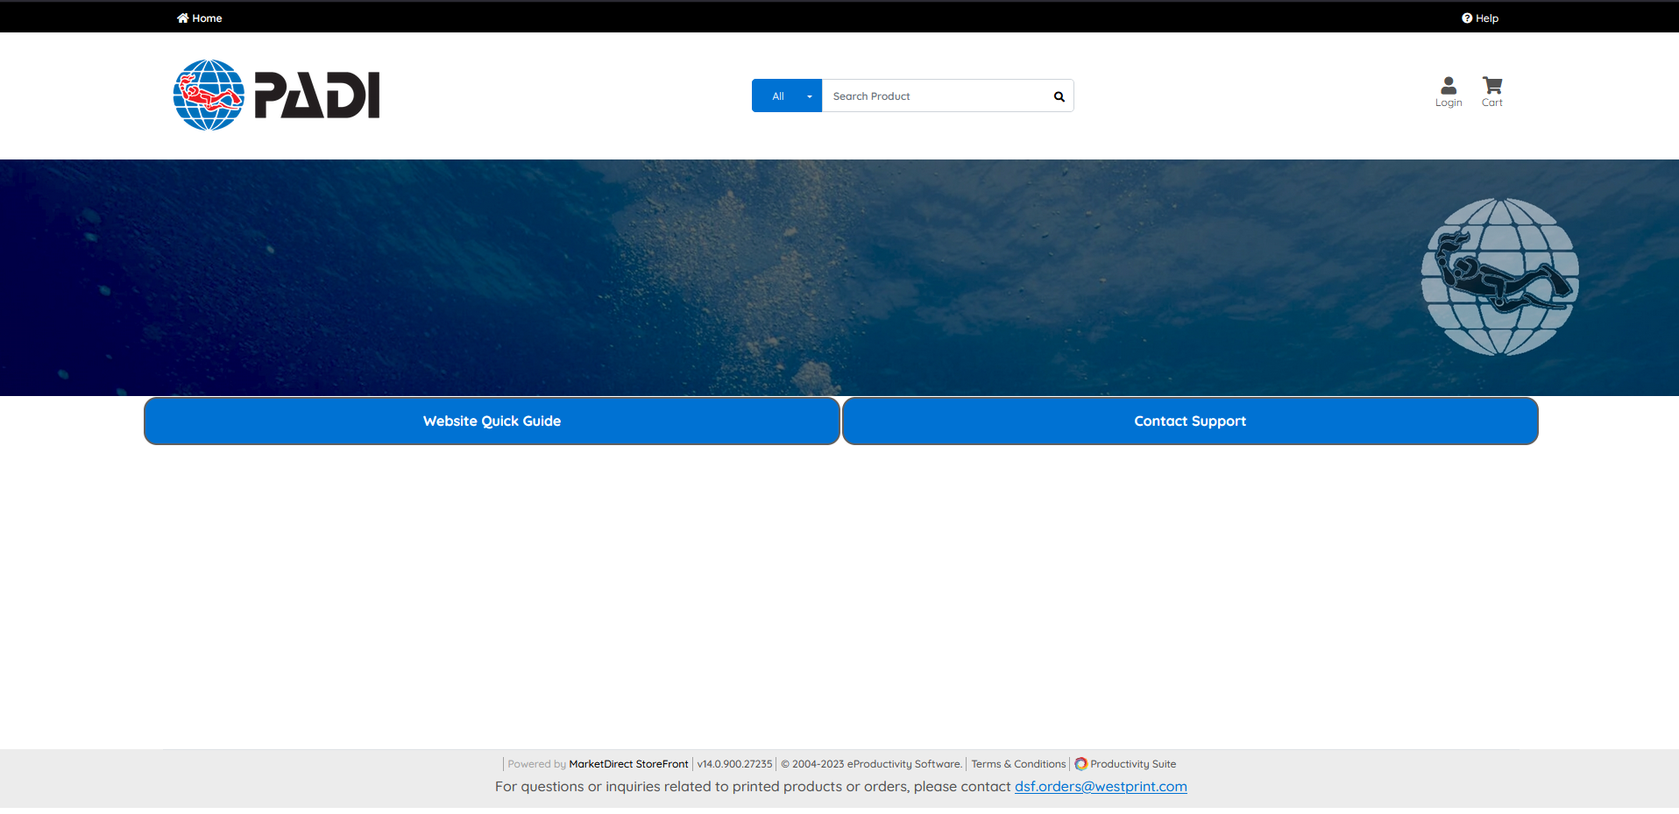The image size is (1679, 814).
Task: Open the All category dropdown
Action: click(778, 96)
